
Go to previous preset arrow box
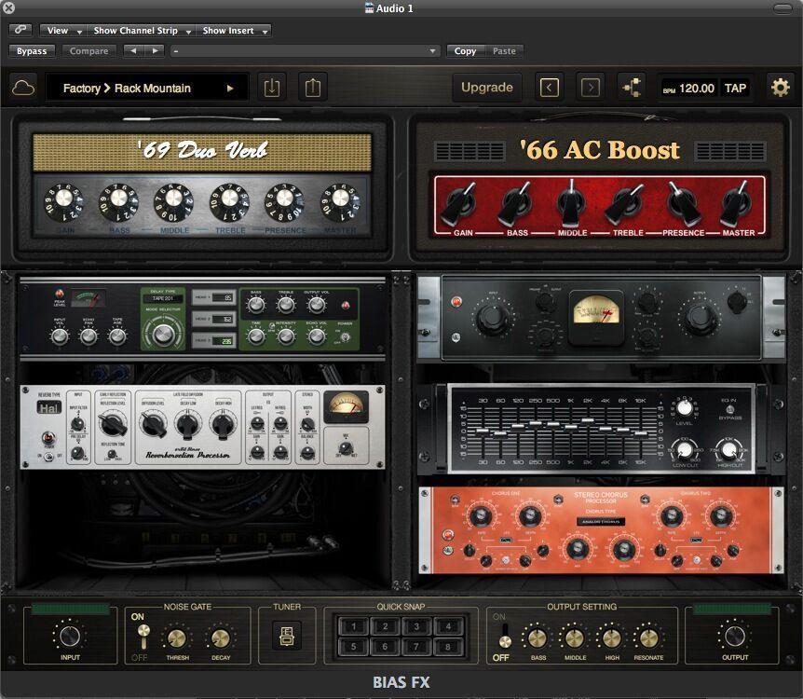coord(550,88)
